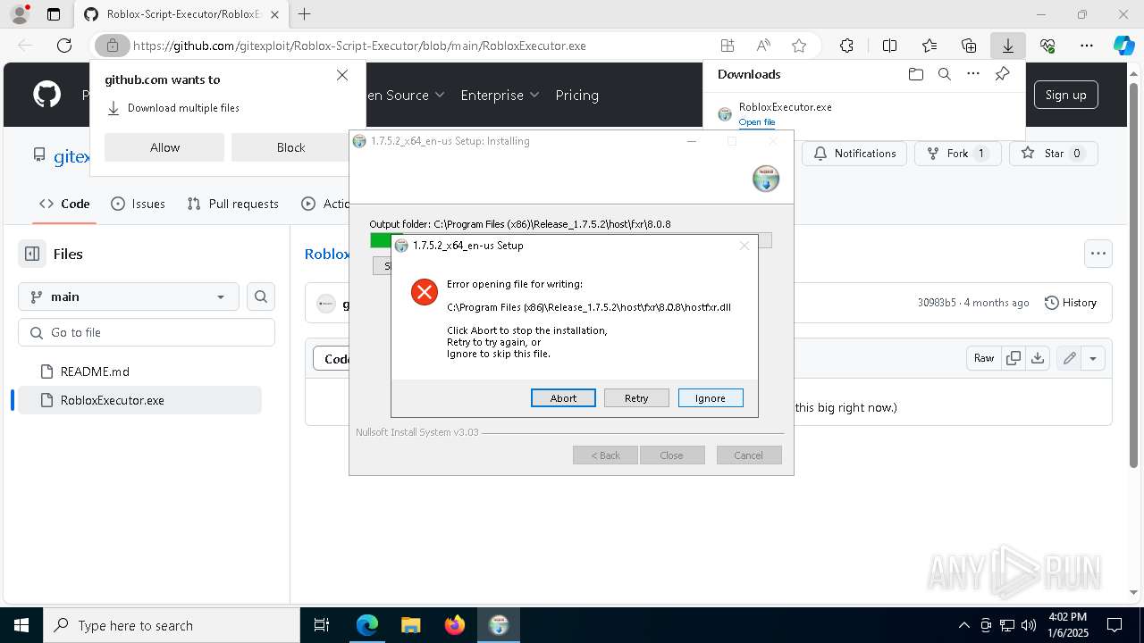The height and width of the screenshot is (643, 1144).
Task: View the file History
Action: pyautogui.click(x=1071, y=303)
